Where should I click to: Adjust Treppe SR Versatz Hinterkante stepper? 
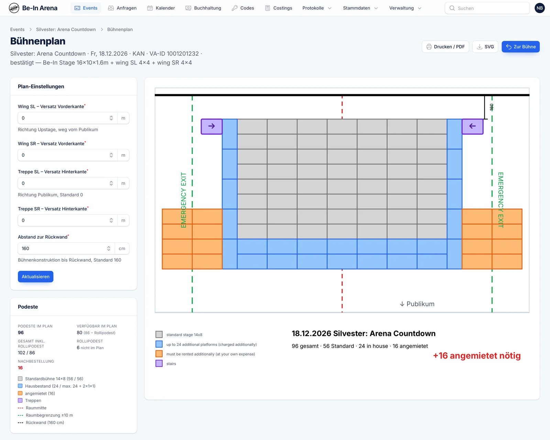pos(111,220)
